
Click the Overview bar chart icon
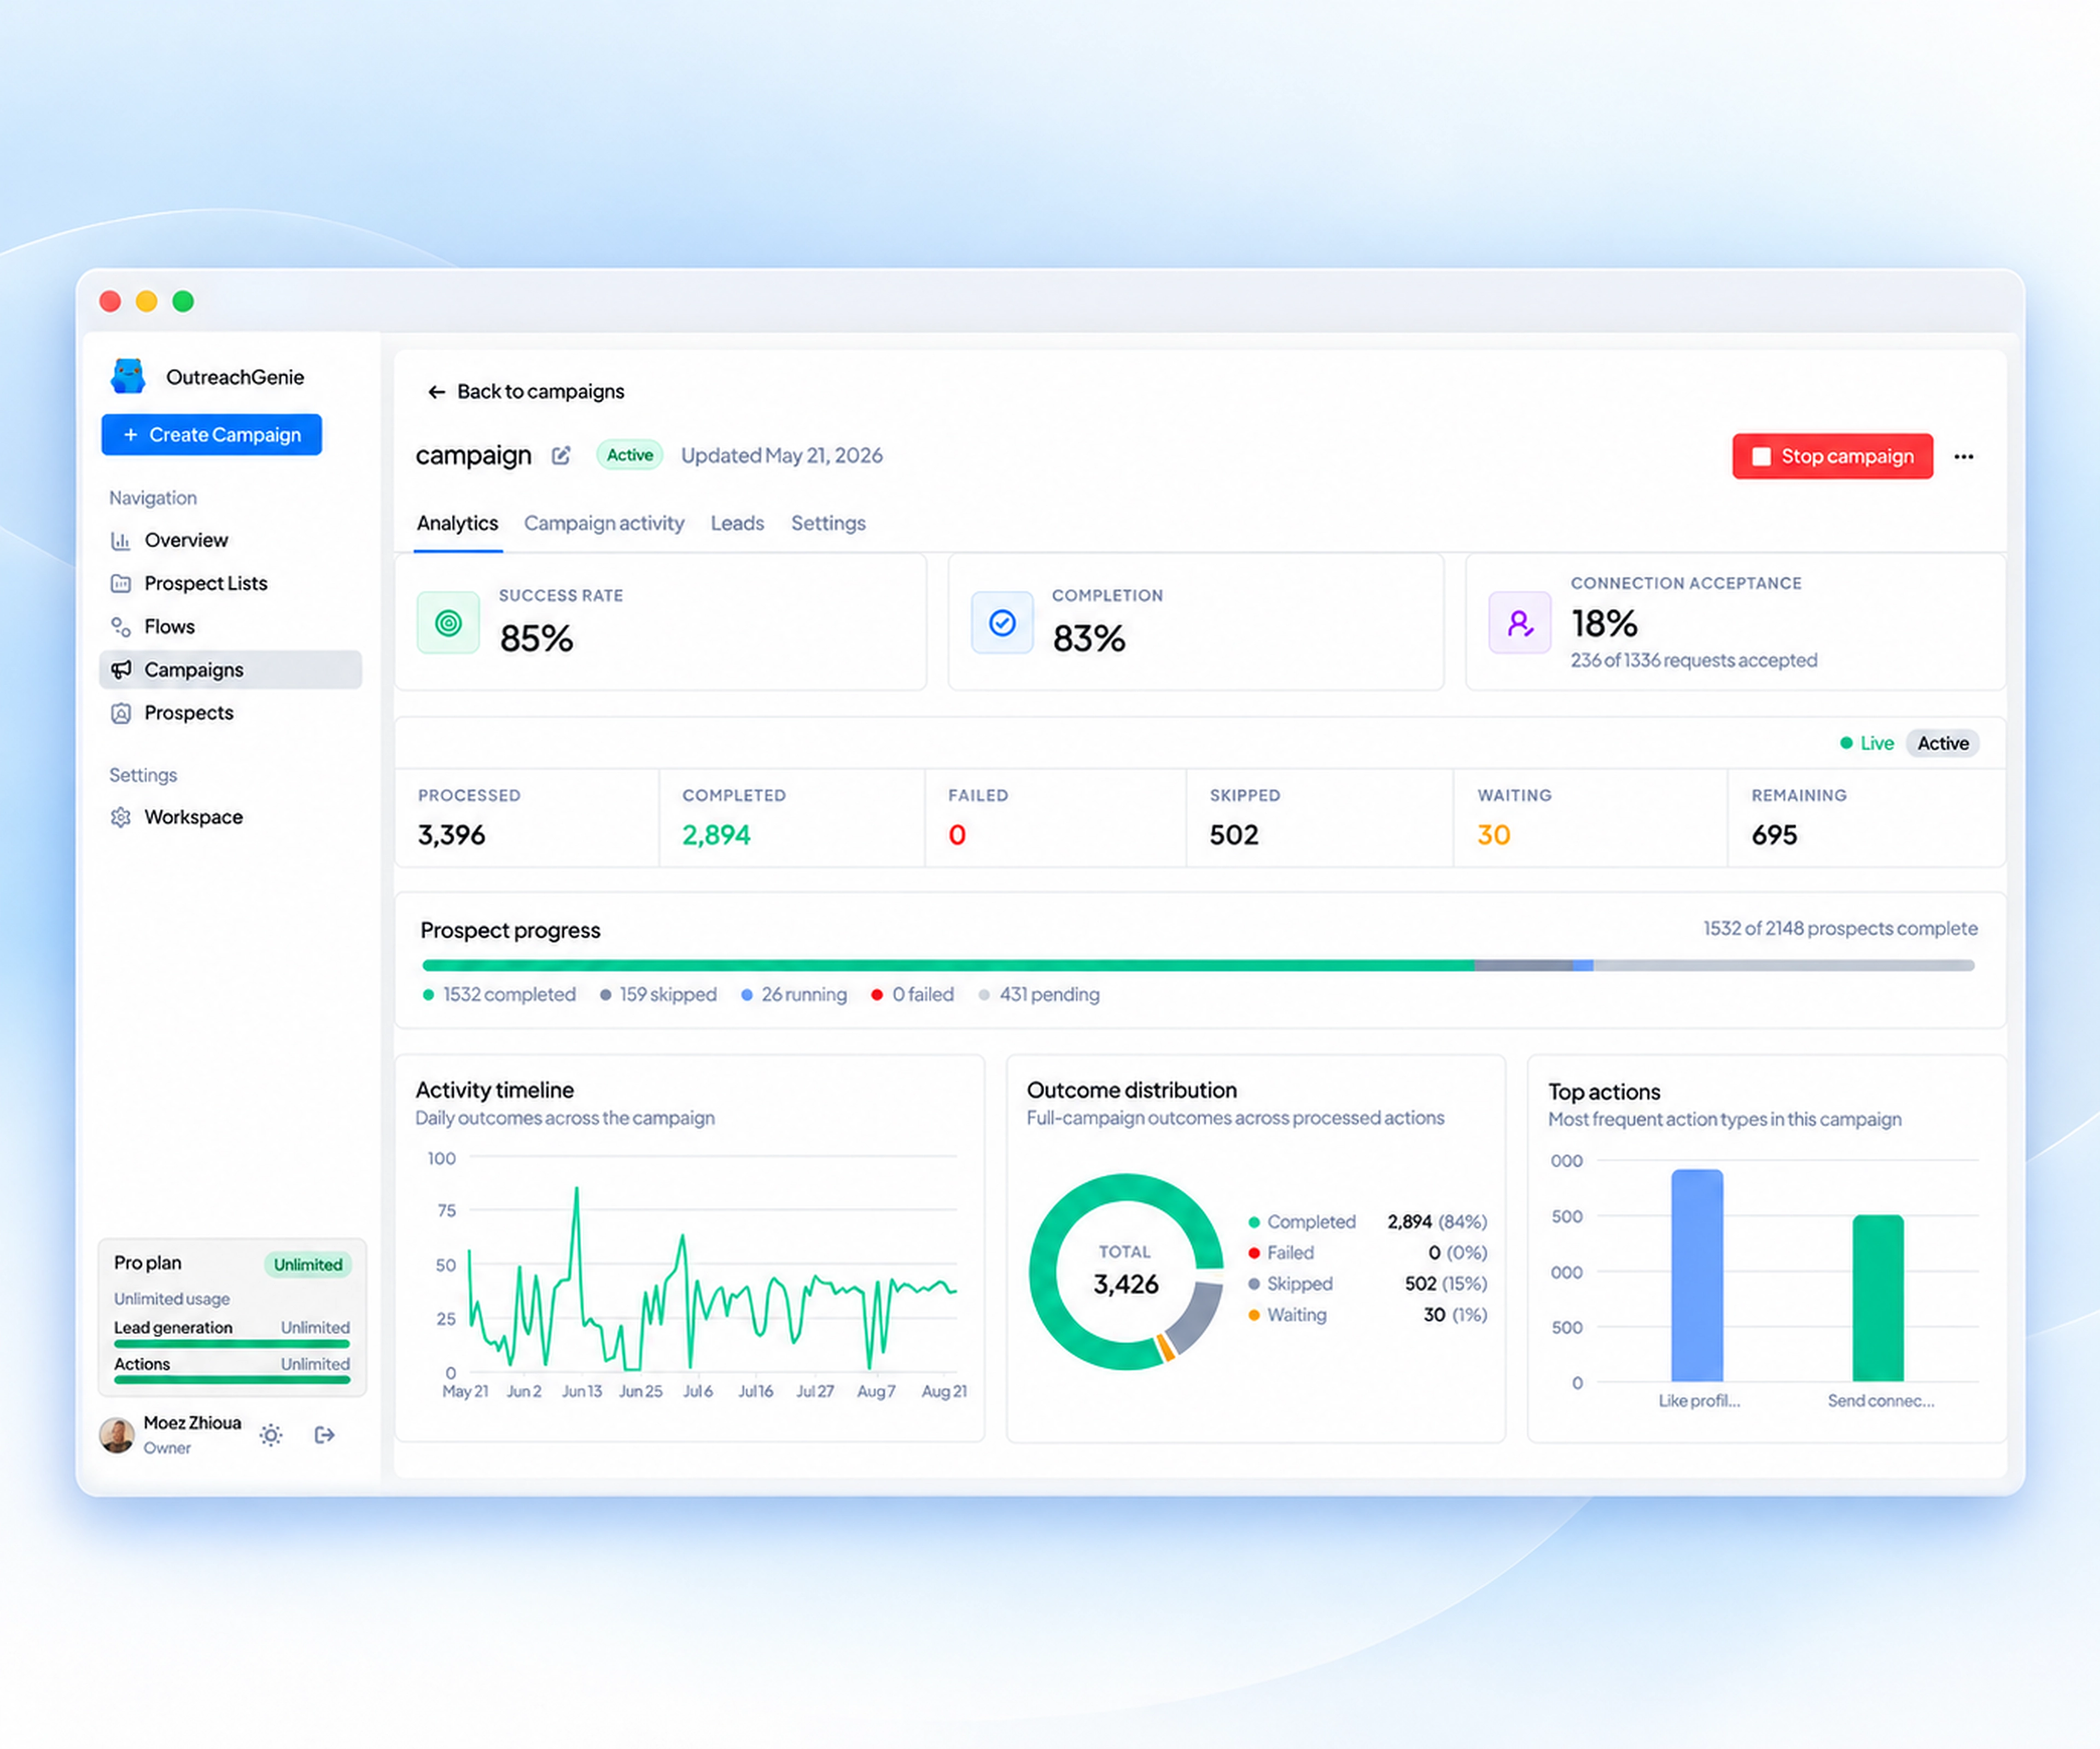point(121,541)
